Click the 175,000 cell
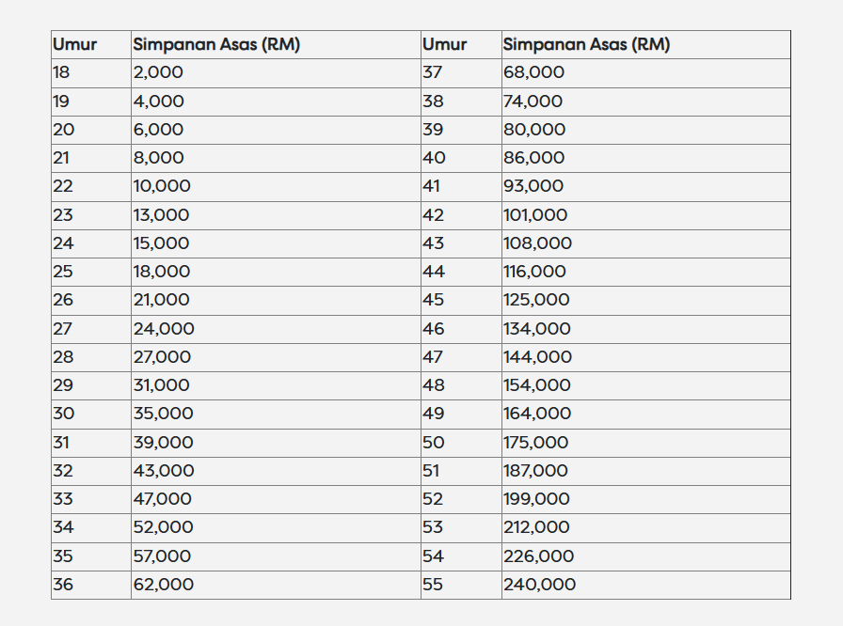This screenshot has height=626, width=843. coord(646,444)
